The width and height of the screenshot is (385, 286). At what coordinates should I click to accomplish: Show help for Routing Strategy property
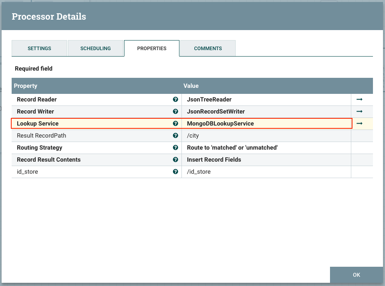point(175,148)
